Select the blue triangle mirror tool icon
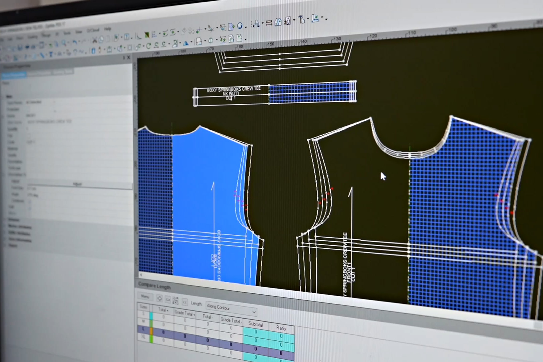This screenshot has width=543, height=362. [185, 43]
